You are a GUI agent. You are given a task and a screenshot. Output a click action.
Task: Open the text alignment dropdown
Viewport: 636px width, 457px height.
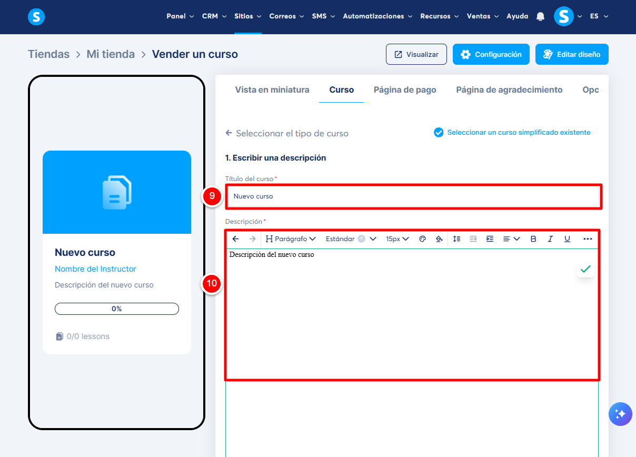click(x=511, y=239)
